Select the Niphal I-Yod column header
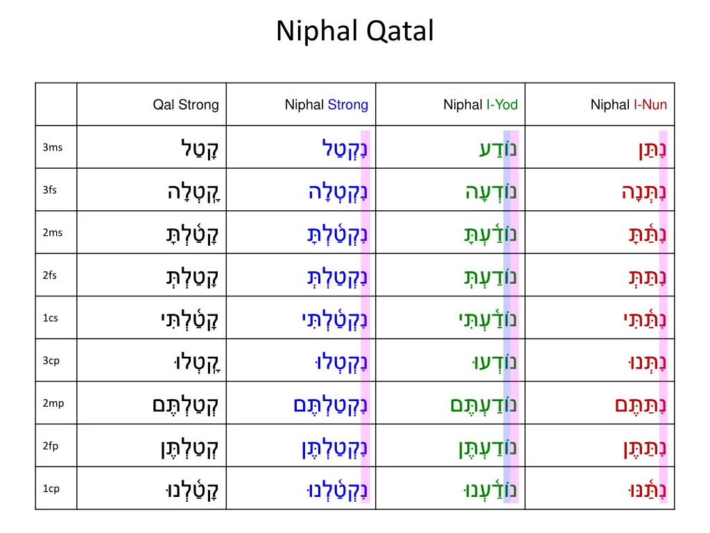 click(x=480, y=105)
